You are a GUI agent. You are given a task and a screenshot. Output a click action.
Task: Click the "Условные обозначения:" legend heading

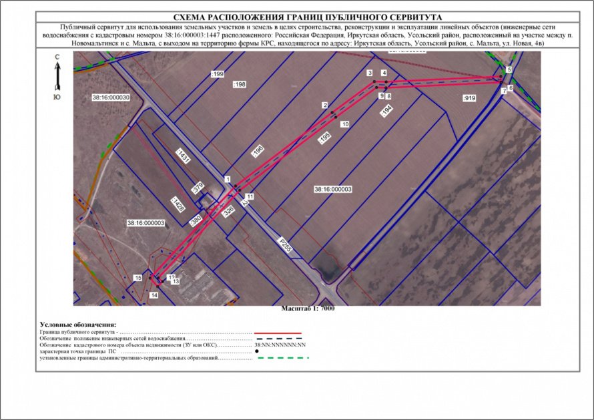(78, 325)
